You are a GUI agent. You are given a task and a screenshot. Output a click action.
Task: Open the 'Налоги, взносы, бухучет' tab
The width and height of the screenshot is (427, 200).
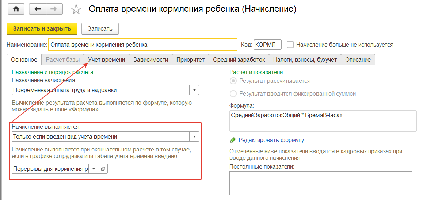pyautogui.click(x=305, y=59)
